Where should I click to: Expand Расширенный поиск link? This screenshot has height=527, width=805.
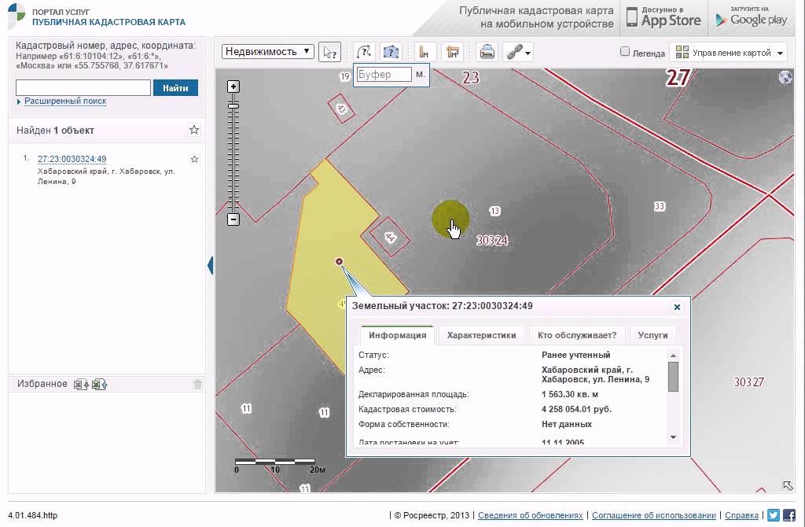click(x=65, y=101)
